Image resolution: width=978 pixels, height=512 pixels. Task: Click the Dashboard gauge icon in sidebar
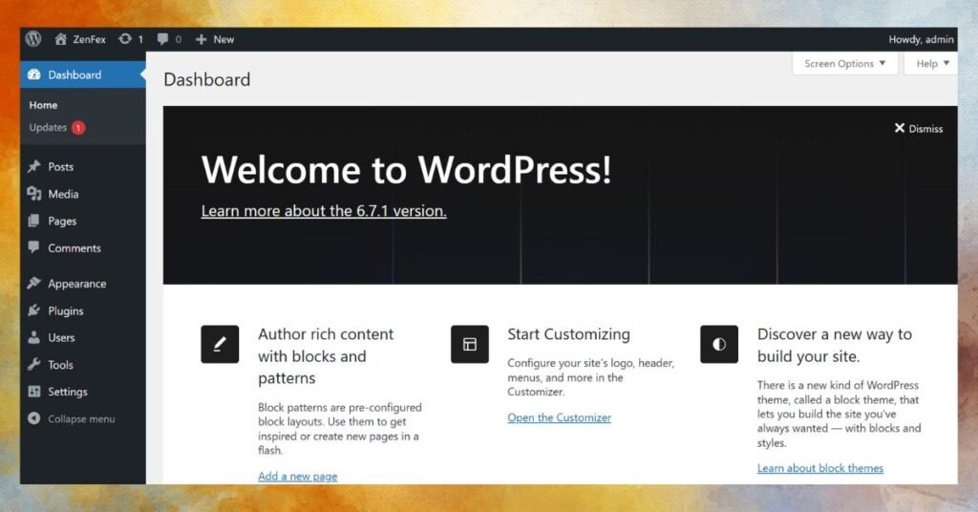(x=34, y=75)
